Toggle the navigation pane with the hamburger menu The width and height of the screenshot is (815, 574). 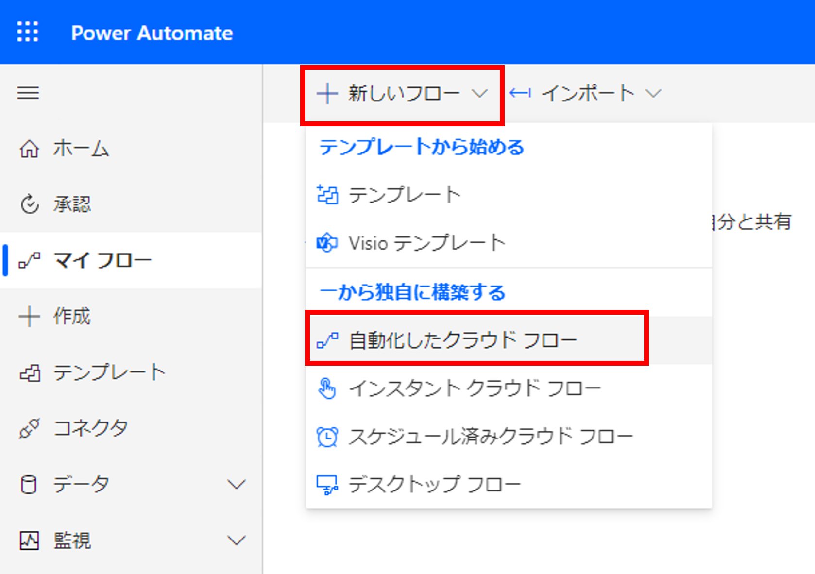(28, 93)
